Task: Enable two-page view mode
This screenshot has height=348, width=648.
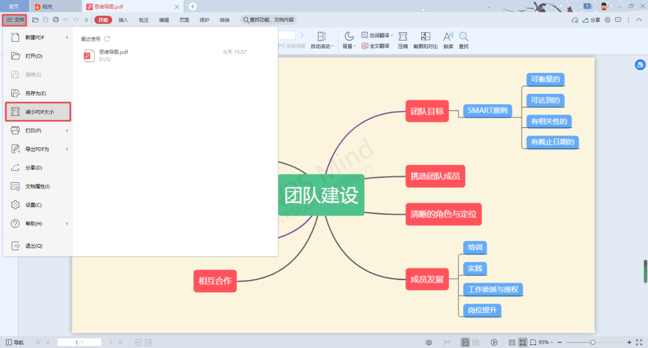Action: point(476,342)
